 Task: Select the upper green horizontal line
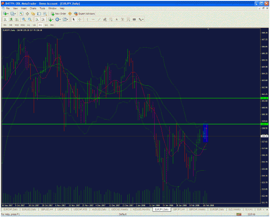[x=131, y=98]
